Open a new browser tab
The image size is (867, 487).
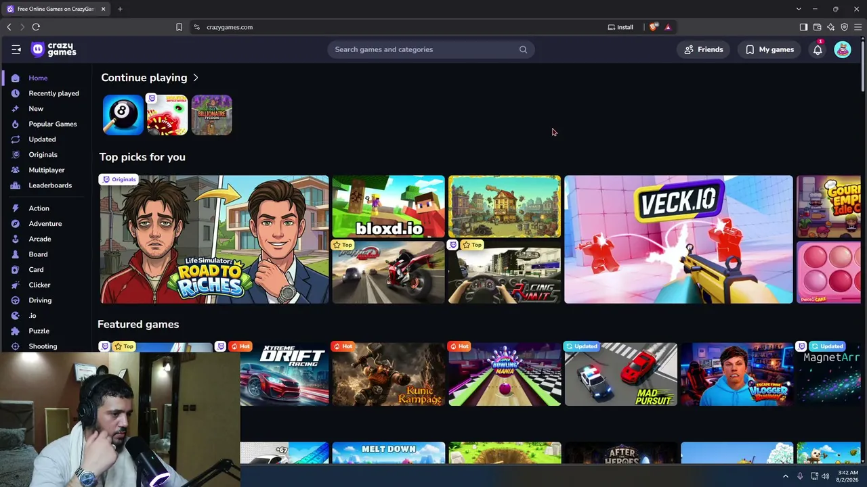(x=120, y=9)
